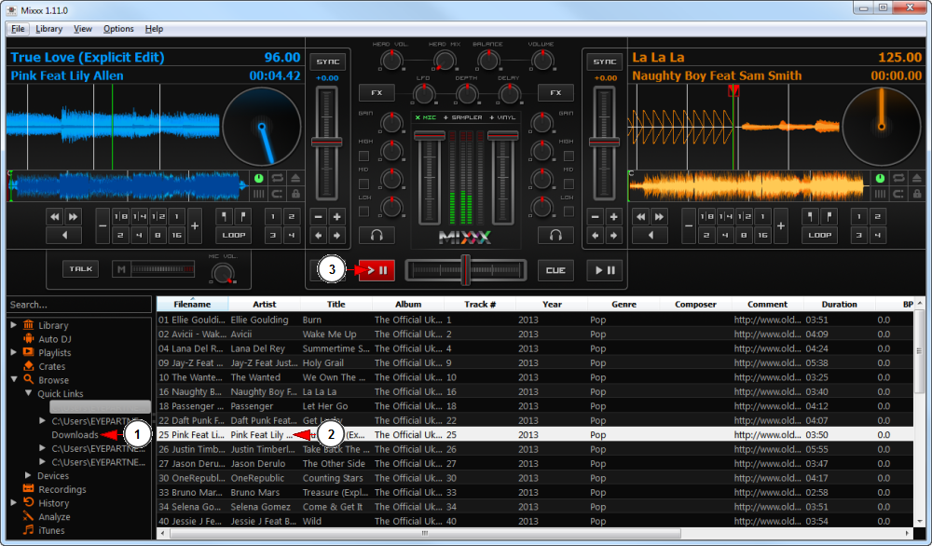The image size is (932, 546).
Task: Toggle the MIC section visibility
Action: tap(426, 117)
